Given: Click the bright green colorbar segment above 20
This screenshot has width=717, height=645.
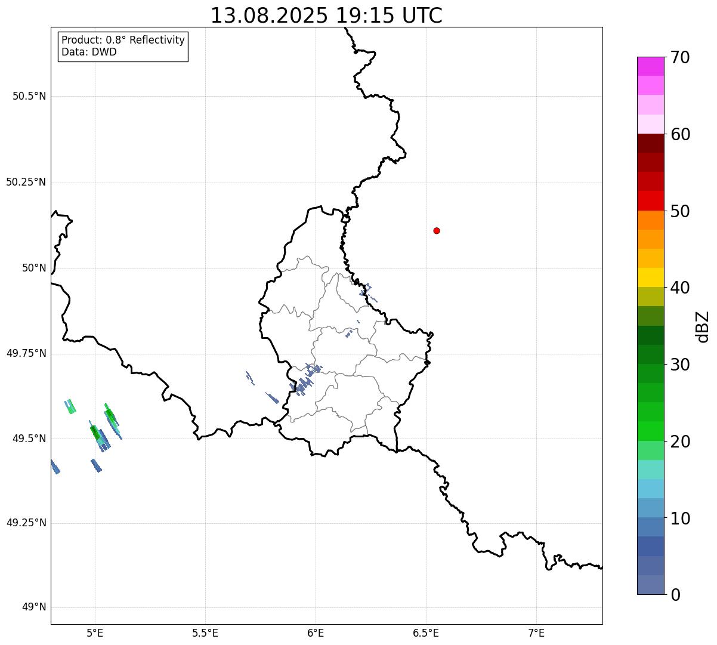Looking at the screenshot, I should click(x=650, y=431).
